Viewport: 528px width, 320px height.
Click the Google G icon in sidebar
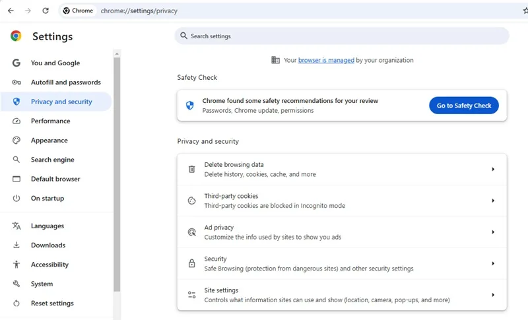click(x=16, y=63)
